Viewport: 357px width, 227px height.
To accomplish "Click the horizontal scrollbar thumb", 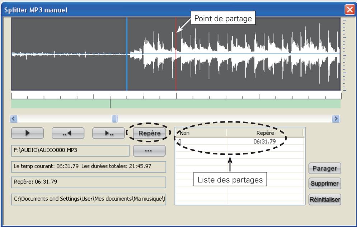I will [114, 119].
